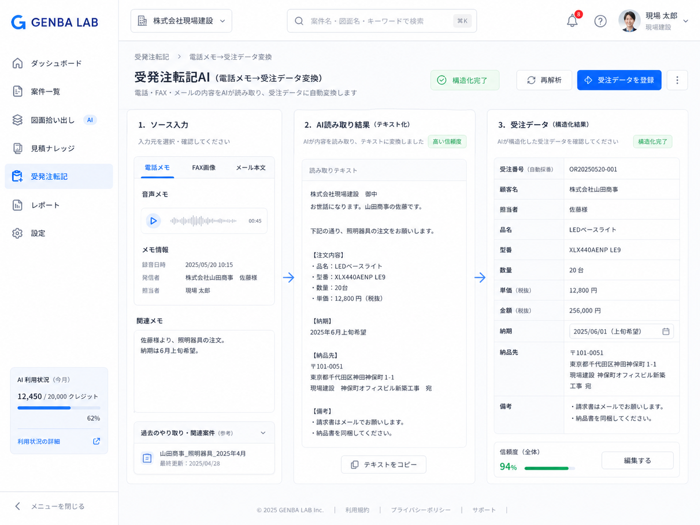Image resolution: width=700 pixels, height=525 pixels.
Task: Select 受発注転記 clipboard icon
Action: [17, 176]
